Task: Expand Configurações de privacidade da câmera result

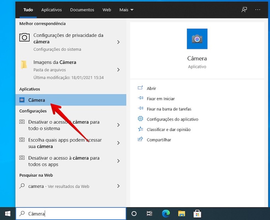Action: [118, 42]
